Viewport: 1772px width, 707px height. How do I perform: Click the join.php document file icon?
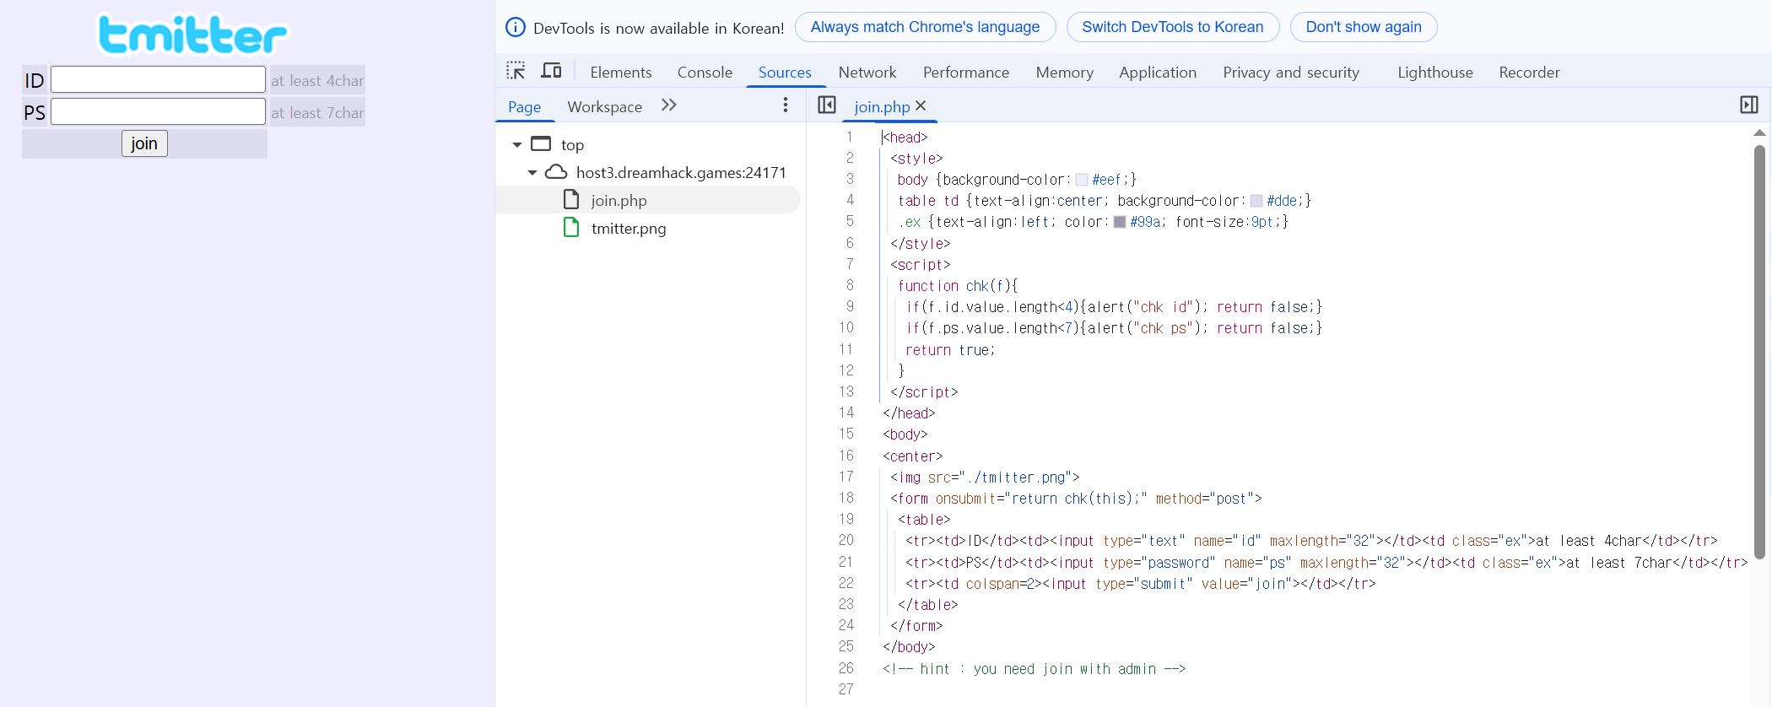[571, 199]
